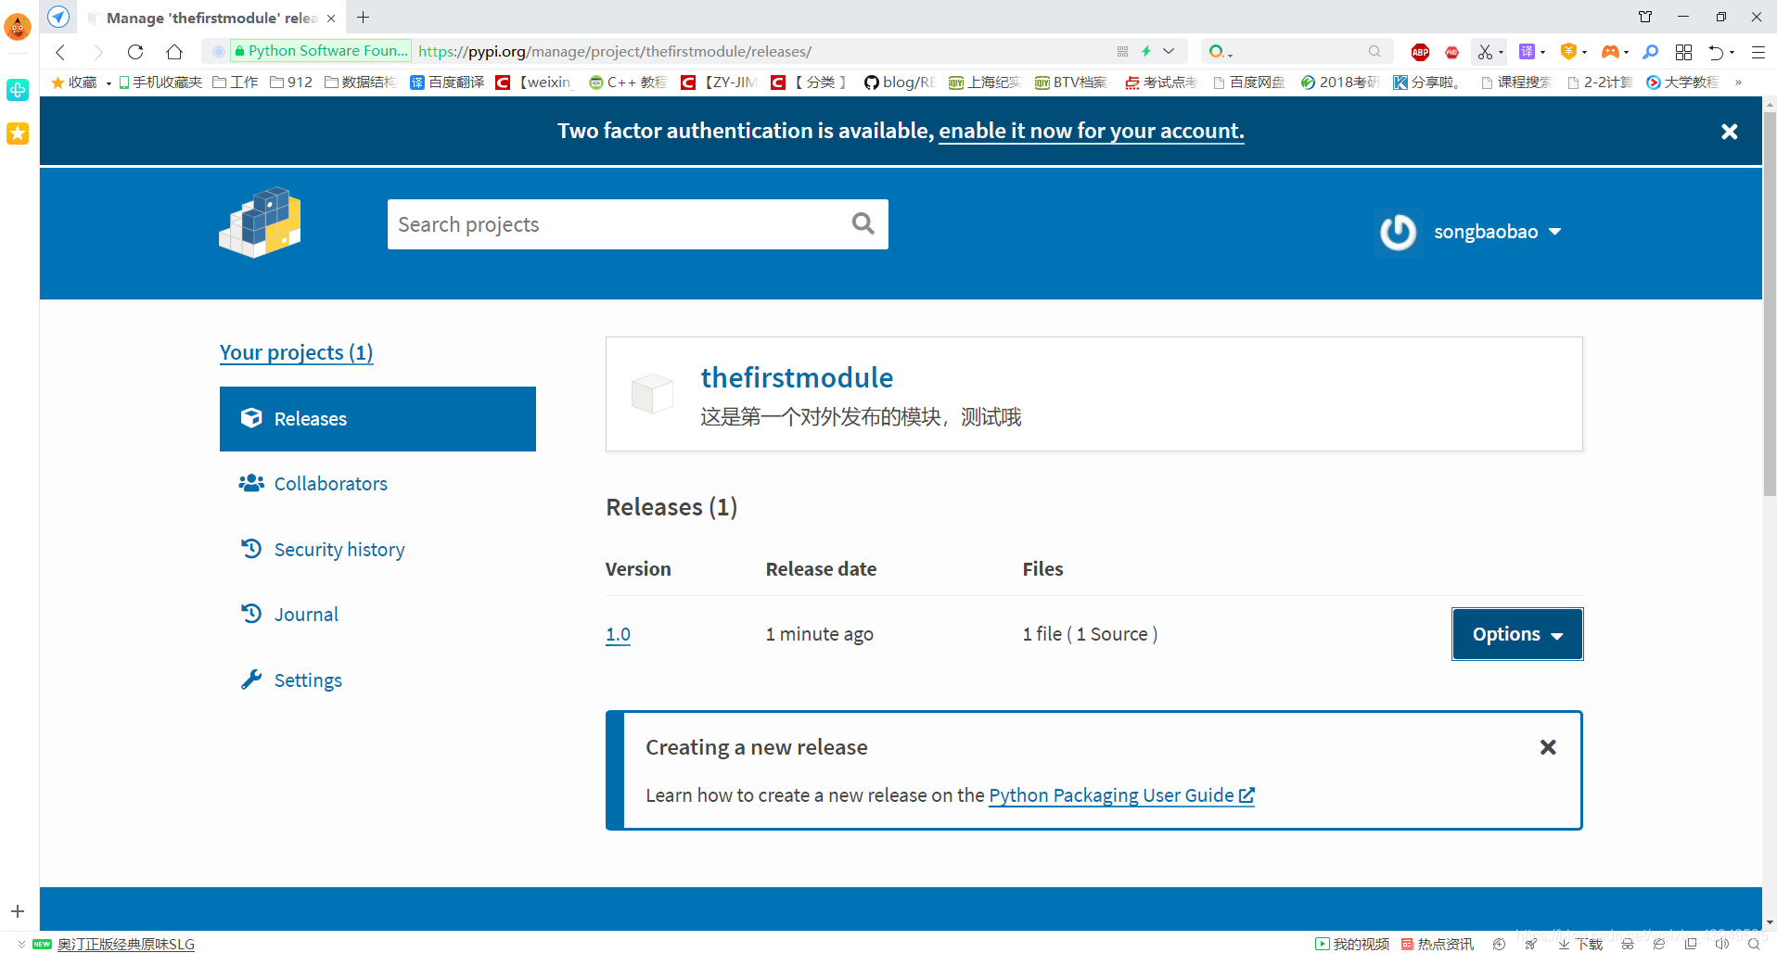The image size is (1777, 953).
Task: Click the orange shield wallet icon
Action: (x=1568, y=52)
